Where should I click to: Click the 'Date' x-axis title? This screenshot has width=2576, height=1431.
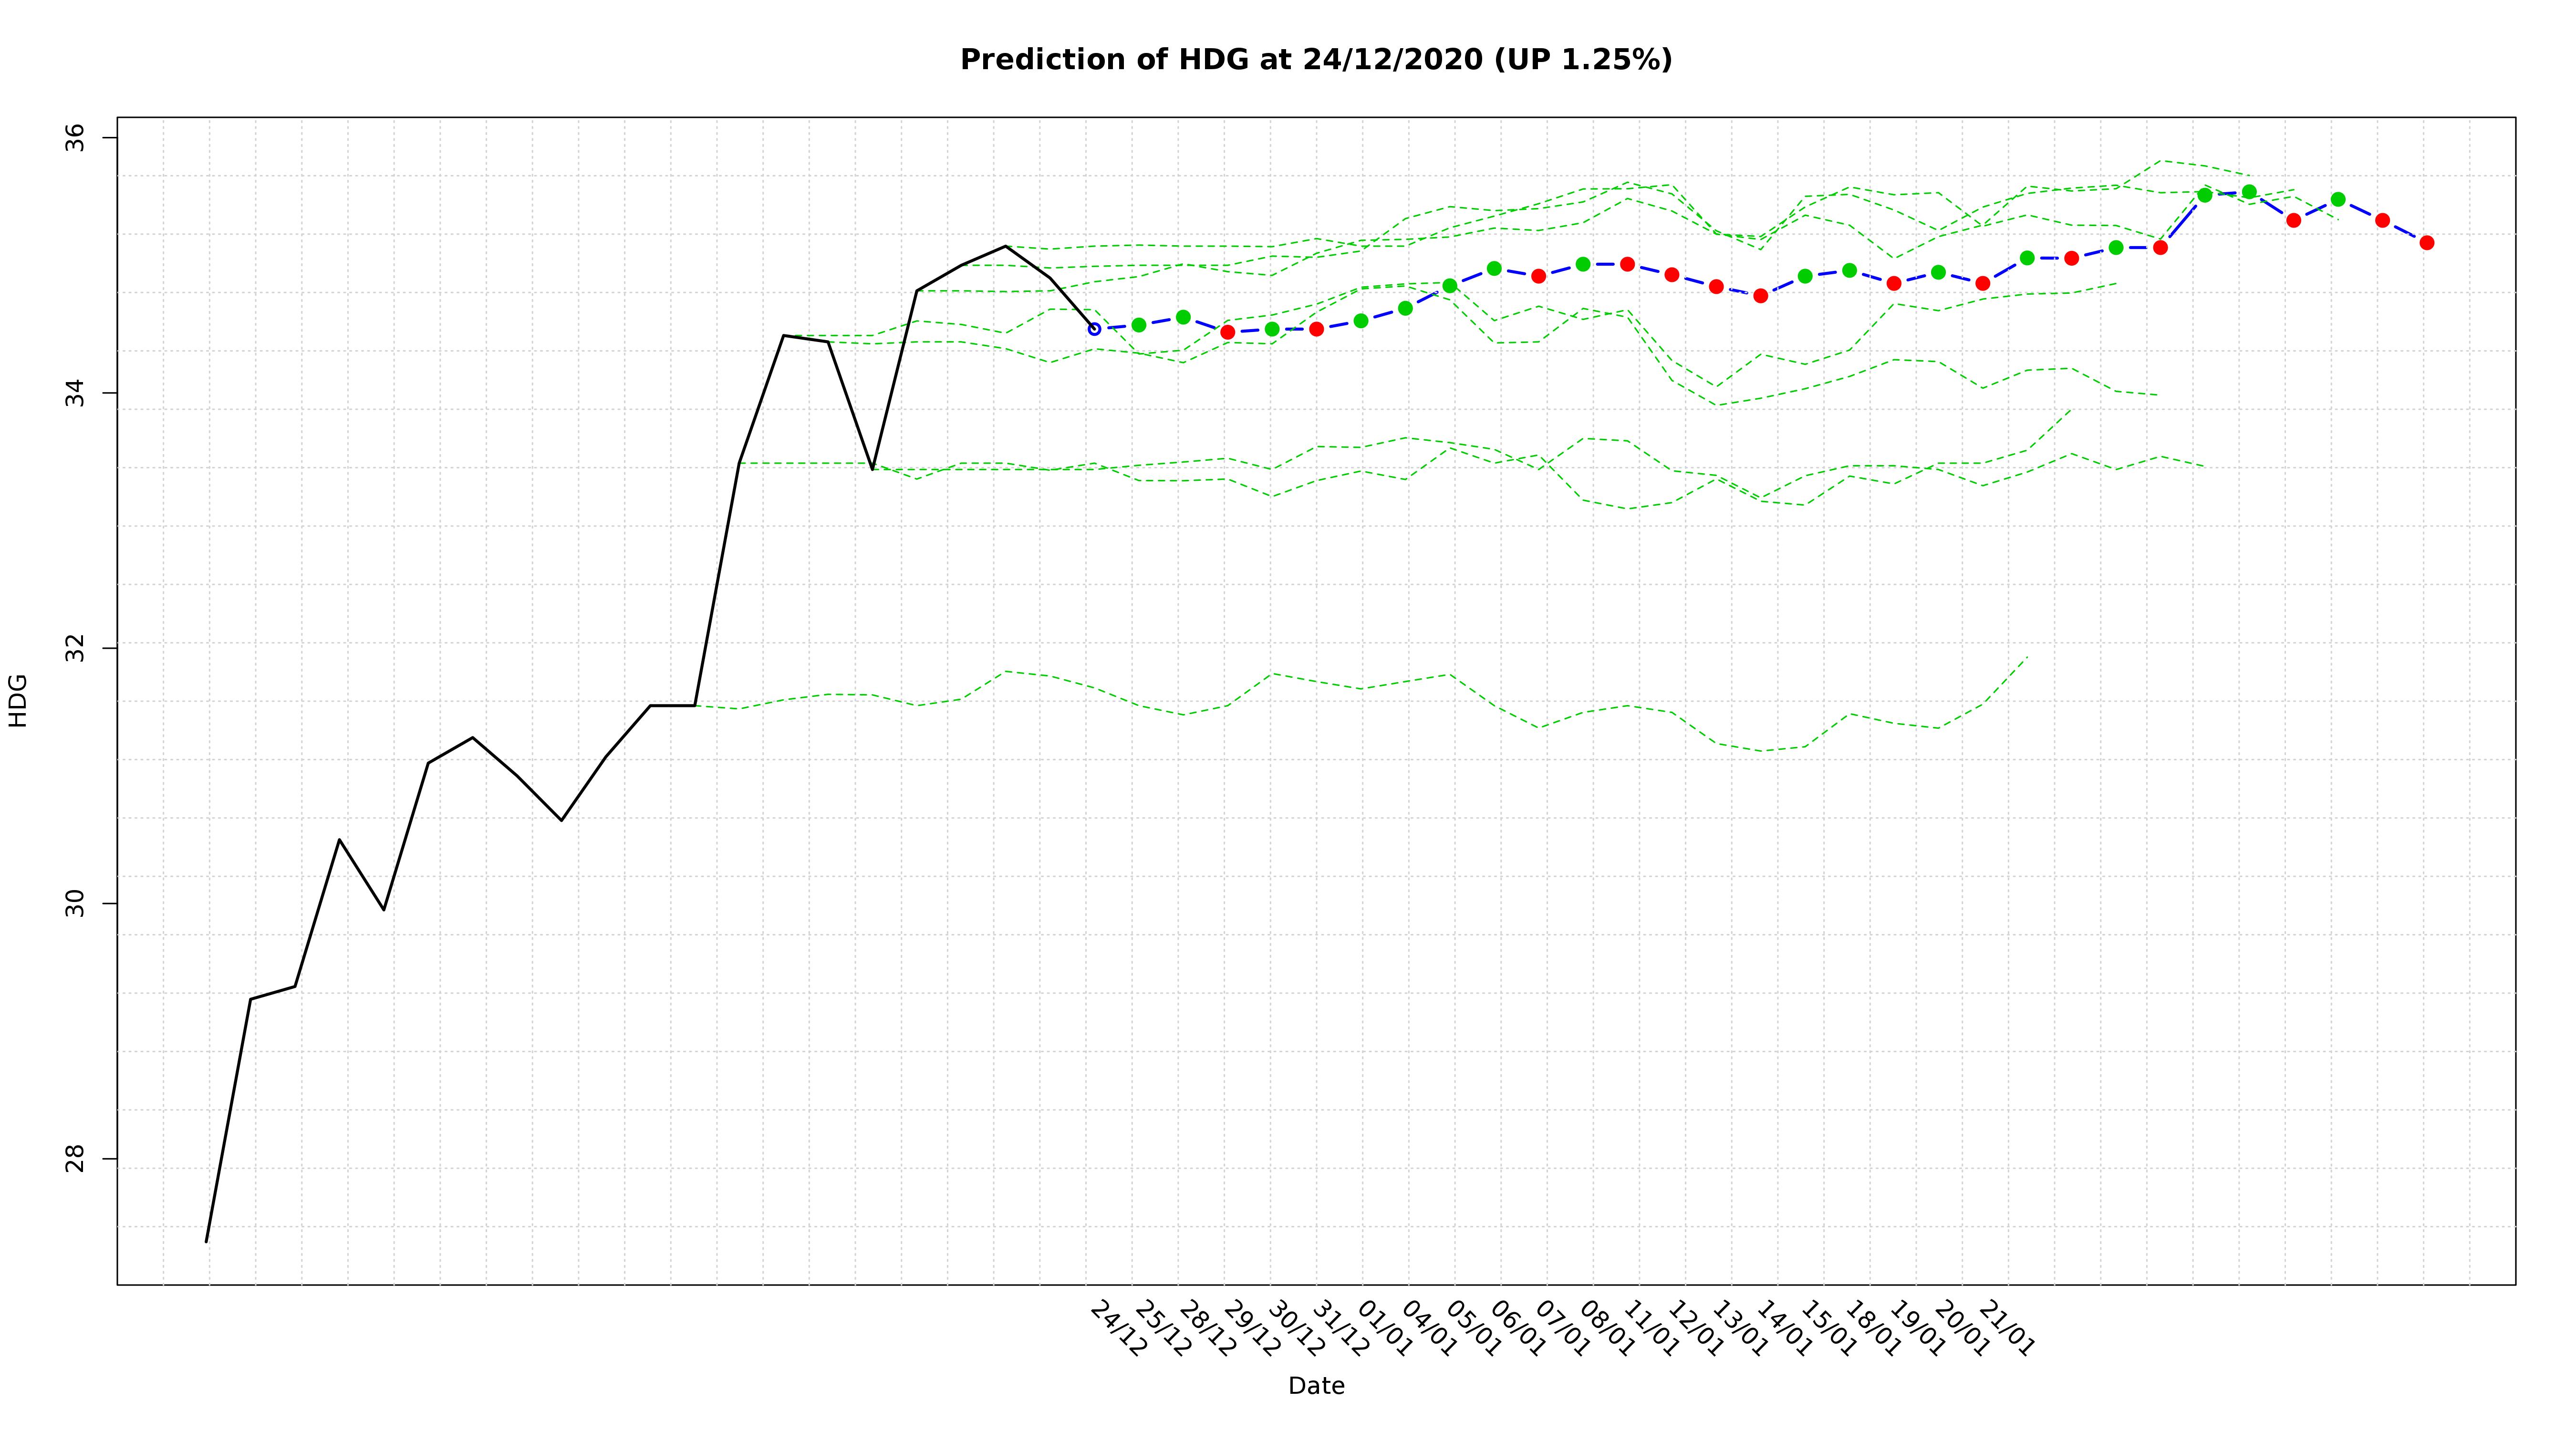pyautogui.click(x=1316, y=1386)
